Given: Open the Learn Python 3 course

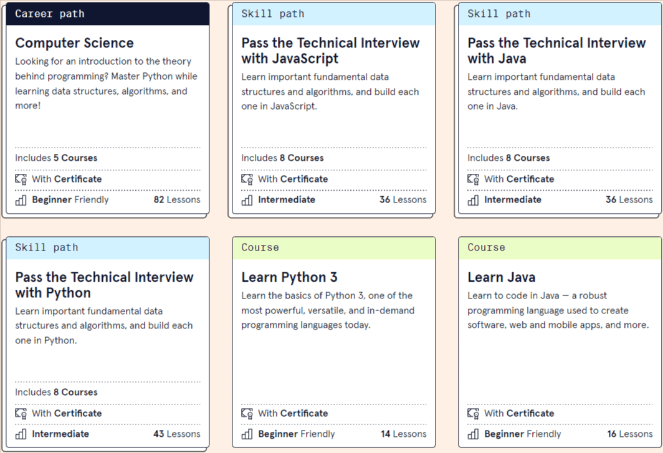Looking at the screenshot, I should point(289,277).
